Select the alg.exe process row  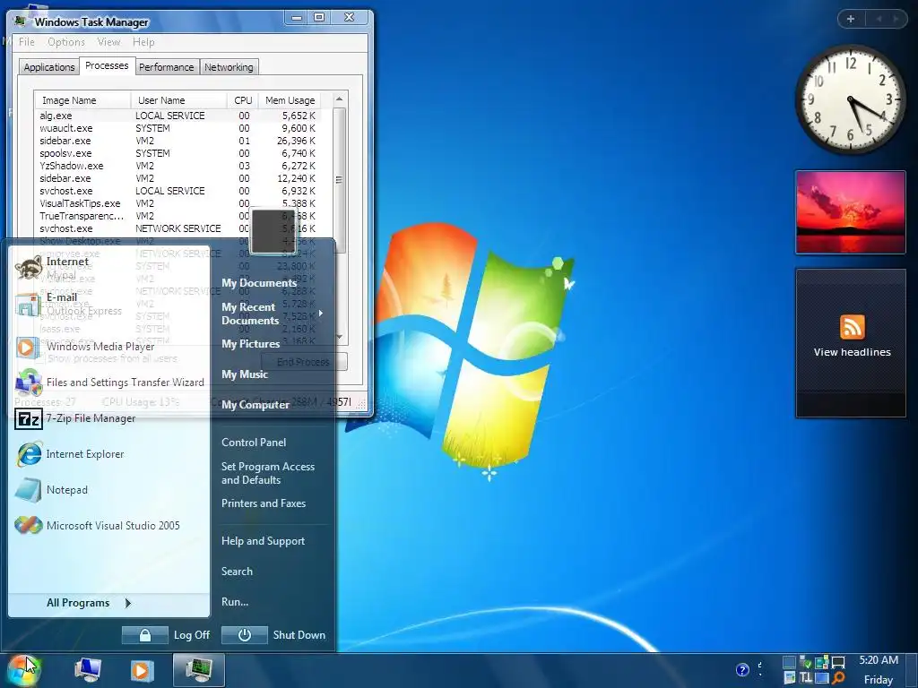(x=178, y=116)
